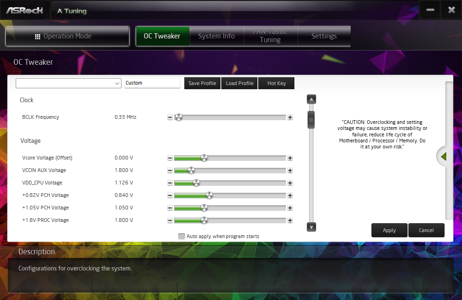Decrease +1.05V PCH Voltage with minus icon

170,208
